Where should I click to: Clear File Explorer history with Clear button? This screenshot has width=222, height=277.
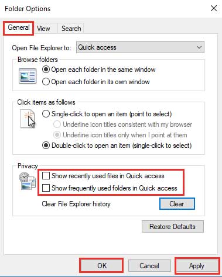177,204
